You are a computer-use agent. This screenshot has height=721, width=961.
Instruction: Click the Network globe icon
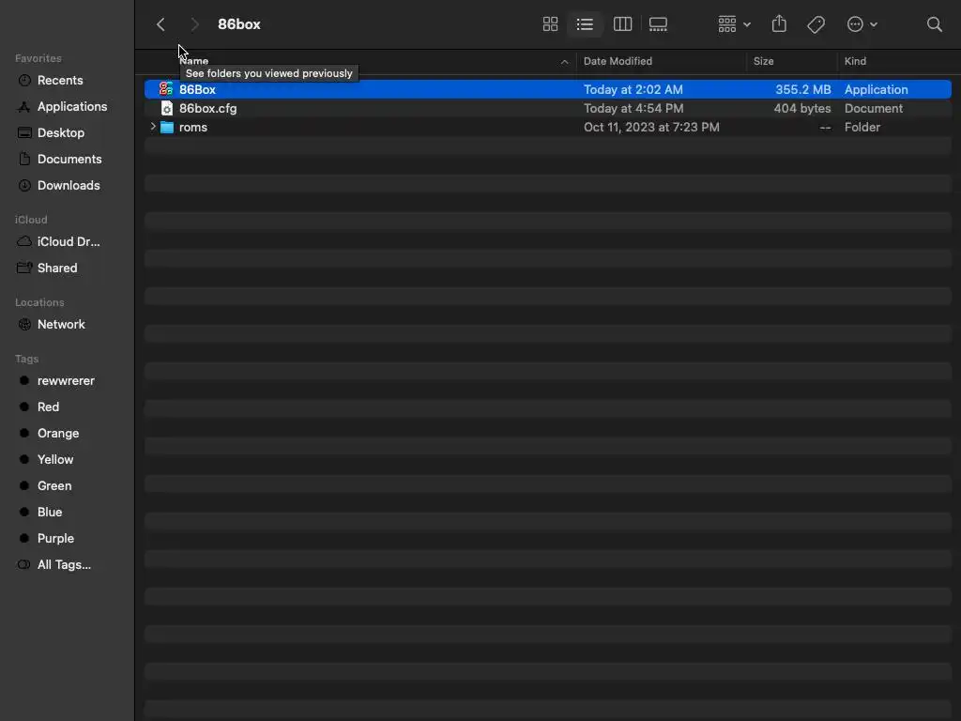click(24, 325)
